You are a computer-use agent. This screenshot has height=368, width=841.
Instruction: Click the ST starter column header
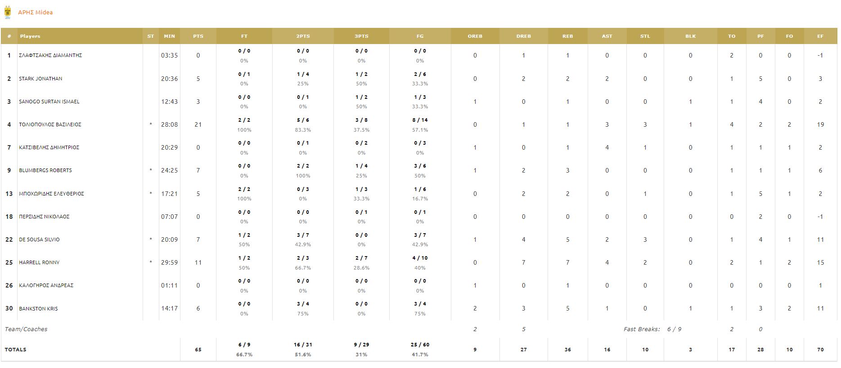tap(151, 36)
